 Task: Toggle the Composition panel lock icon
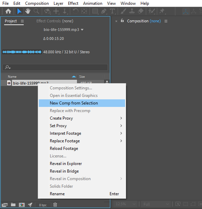[x=122, y=21]
